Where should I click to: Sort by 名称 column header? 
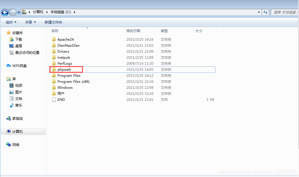[55, 31]
